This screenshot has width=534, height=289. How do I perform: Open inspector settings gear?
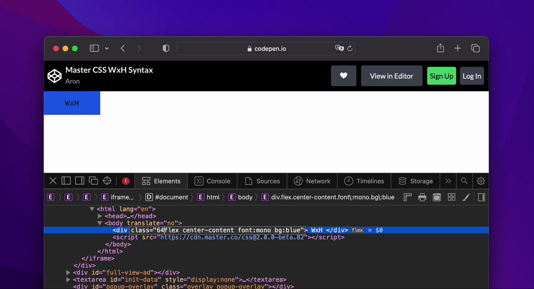pyautogui.click(x=481, y=181)
